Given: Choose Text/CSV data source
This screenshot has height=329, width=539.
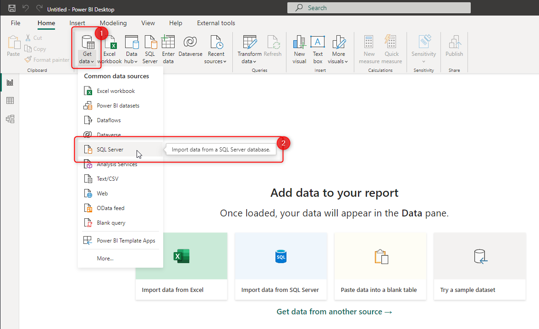Looking at the screenshot, I should tap(120, 179).
